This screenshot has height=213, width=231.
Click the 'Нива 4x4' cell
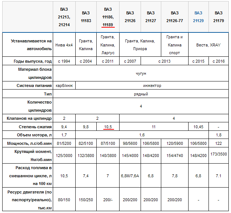point(64,45)
